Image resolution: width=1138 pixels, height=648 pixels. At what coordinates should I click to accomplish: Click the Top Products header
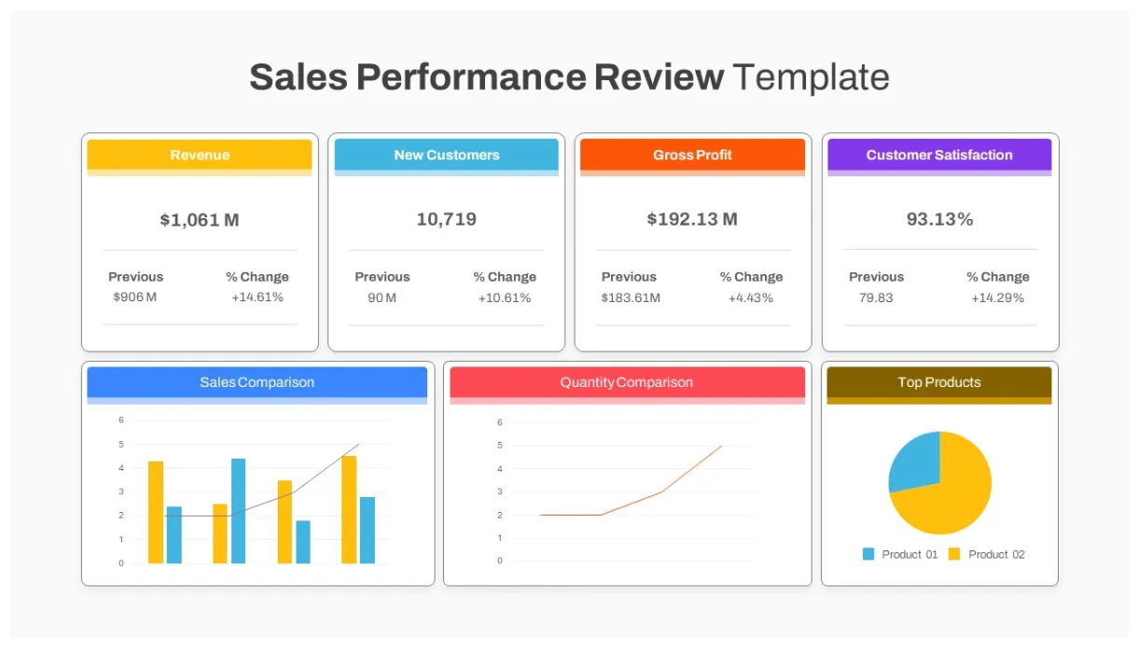(x=938, y=382)
